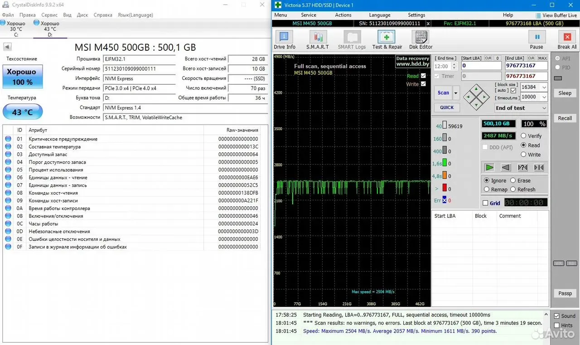
Task: Click the View Buffer Live icon
Action: coord(538,15)
